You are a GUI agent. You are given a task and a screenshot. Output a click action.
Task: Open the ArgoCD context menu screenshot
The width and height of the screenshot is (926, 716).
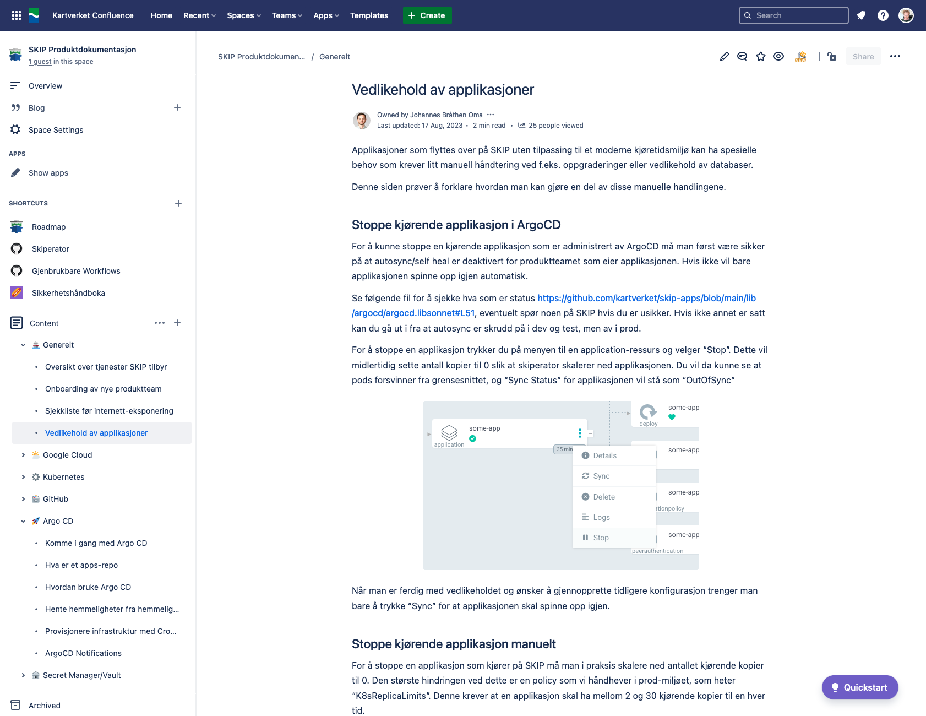(561, 485)
